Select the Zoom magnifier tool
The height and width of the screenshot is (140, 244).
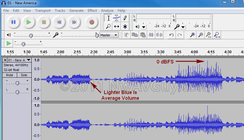[x=108, y=26]
